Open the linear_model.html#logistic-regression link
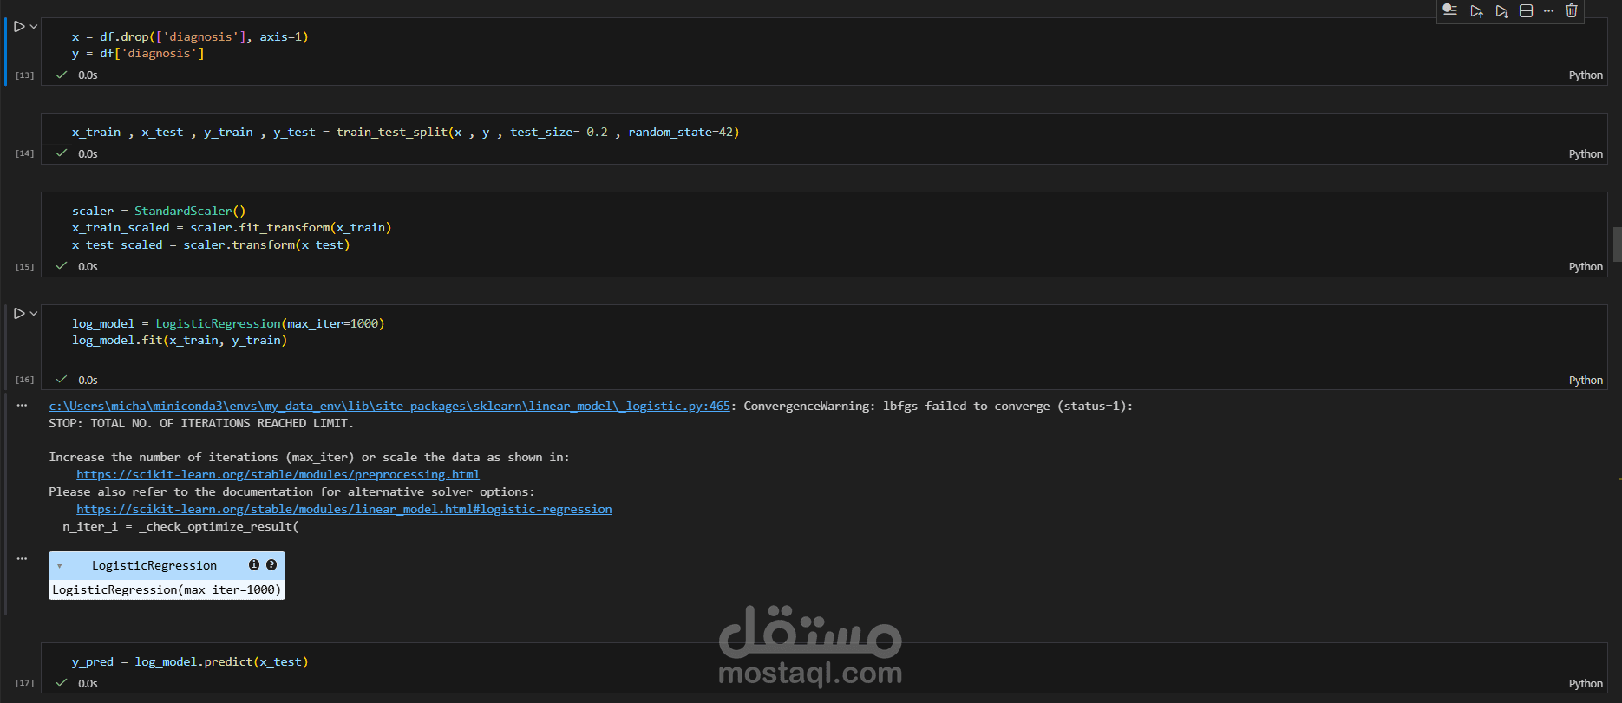 pyautogui.click(x=344, y=510)
